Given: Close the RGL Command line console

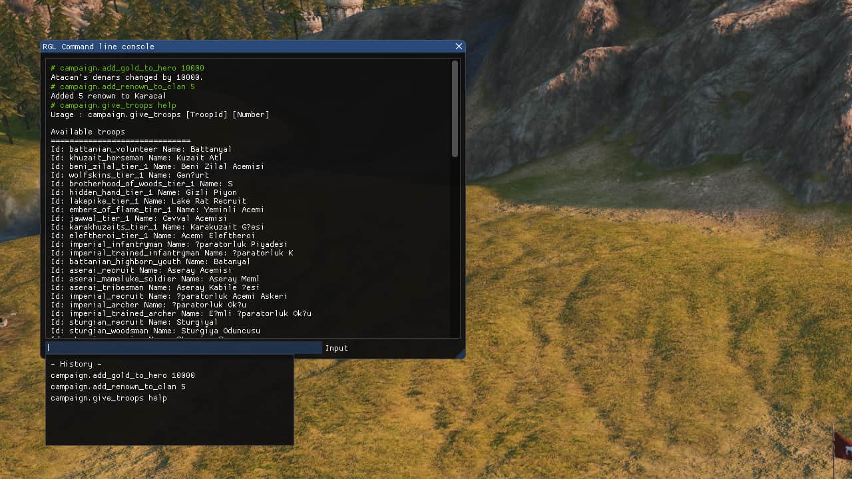Looking at the screenshot, I should [x=459, y=47].
